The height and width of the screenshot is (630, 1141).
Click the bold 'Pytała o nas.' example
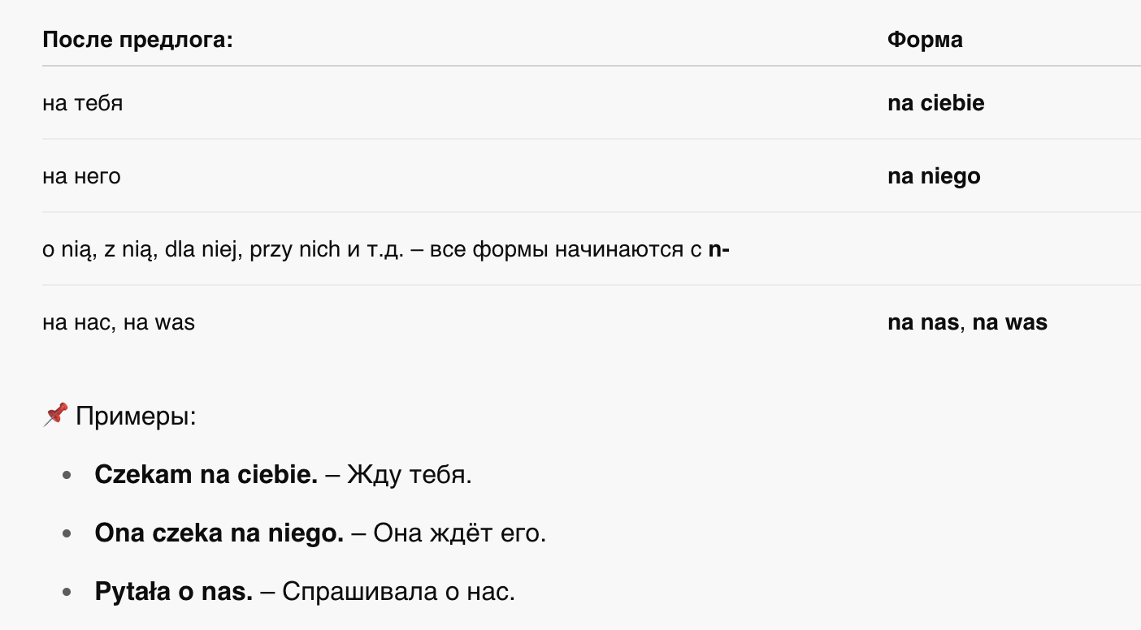(x=174, y=592)
